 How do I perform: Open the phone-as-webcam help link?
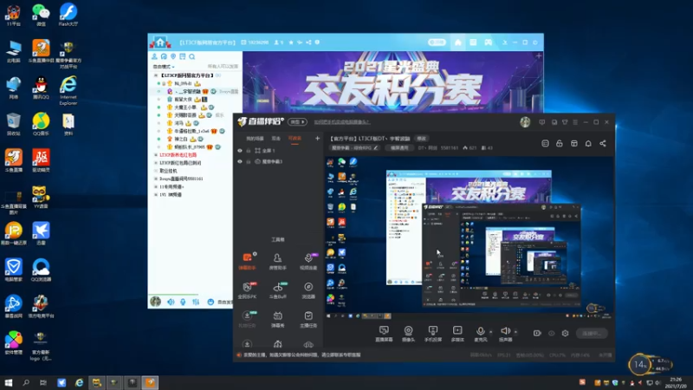point(342,122)
